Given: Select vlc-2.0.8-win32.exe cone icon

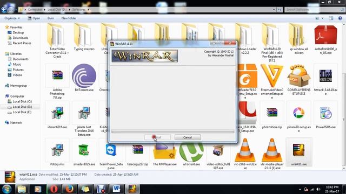Looking at the screenshot, I should point(245,150).
